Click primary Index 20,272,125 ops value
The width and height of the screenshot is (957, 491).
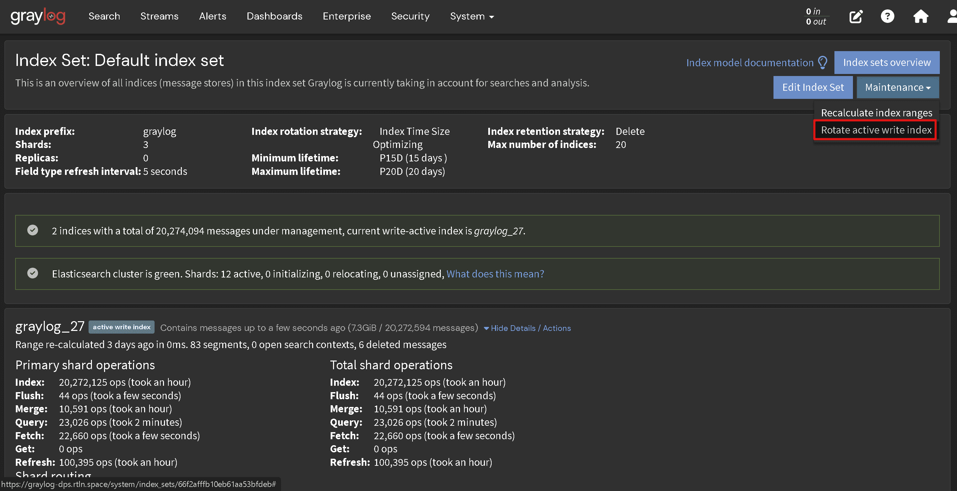[x=125, y=382]
